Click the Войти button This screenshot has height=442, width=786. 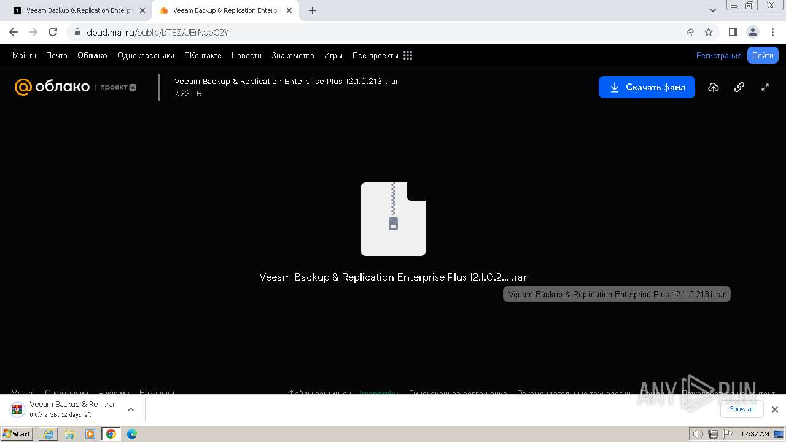point(763,55)
